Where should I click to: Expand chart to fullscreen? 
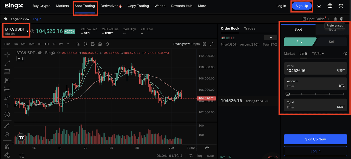click(x=211, y=44)
